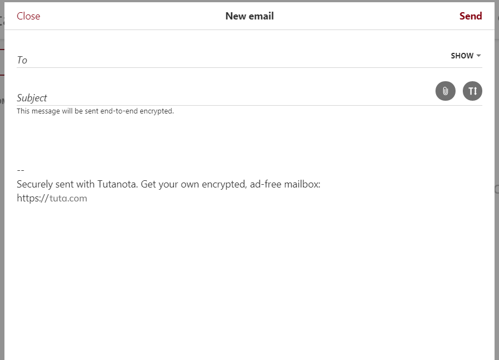Switch body formatting using the T arrows icon
Image resolution: width=499 pixels, height=360 pixels.
(x=472, y=91)
